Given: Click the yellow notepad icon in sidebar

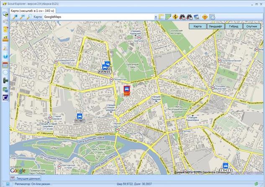Looking at the screenshot, I should pos(5,29).
